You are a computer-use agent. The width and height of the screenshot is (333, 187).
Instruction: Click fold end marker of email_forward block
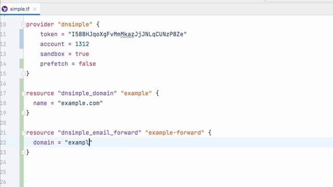[x=23, y=152]
